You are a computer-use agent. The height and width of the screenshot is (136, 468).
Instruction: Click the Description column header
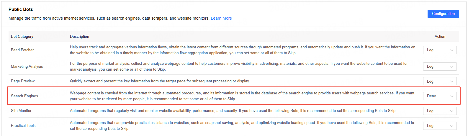click(x=79, y=37)
